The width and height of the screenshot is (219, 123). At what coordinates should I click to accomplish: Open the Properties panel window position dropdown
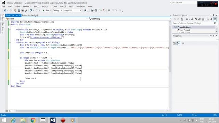pos(211,36)
